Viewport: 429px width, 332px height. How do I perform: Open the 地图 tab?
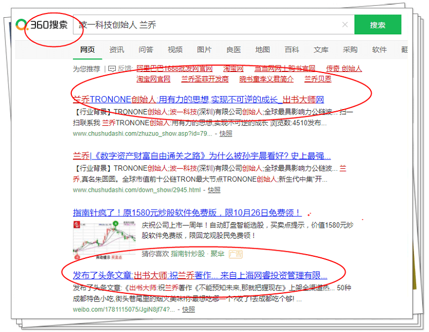263,49
